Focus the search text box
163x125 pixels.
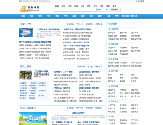(x=75, y=10)
